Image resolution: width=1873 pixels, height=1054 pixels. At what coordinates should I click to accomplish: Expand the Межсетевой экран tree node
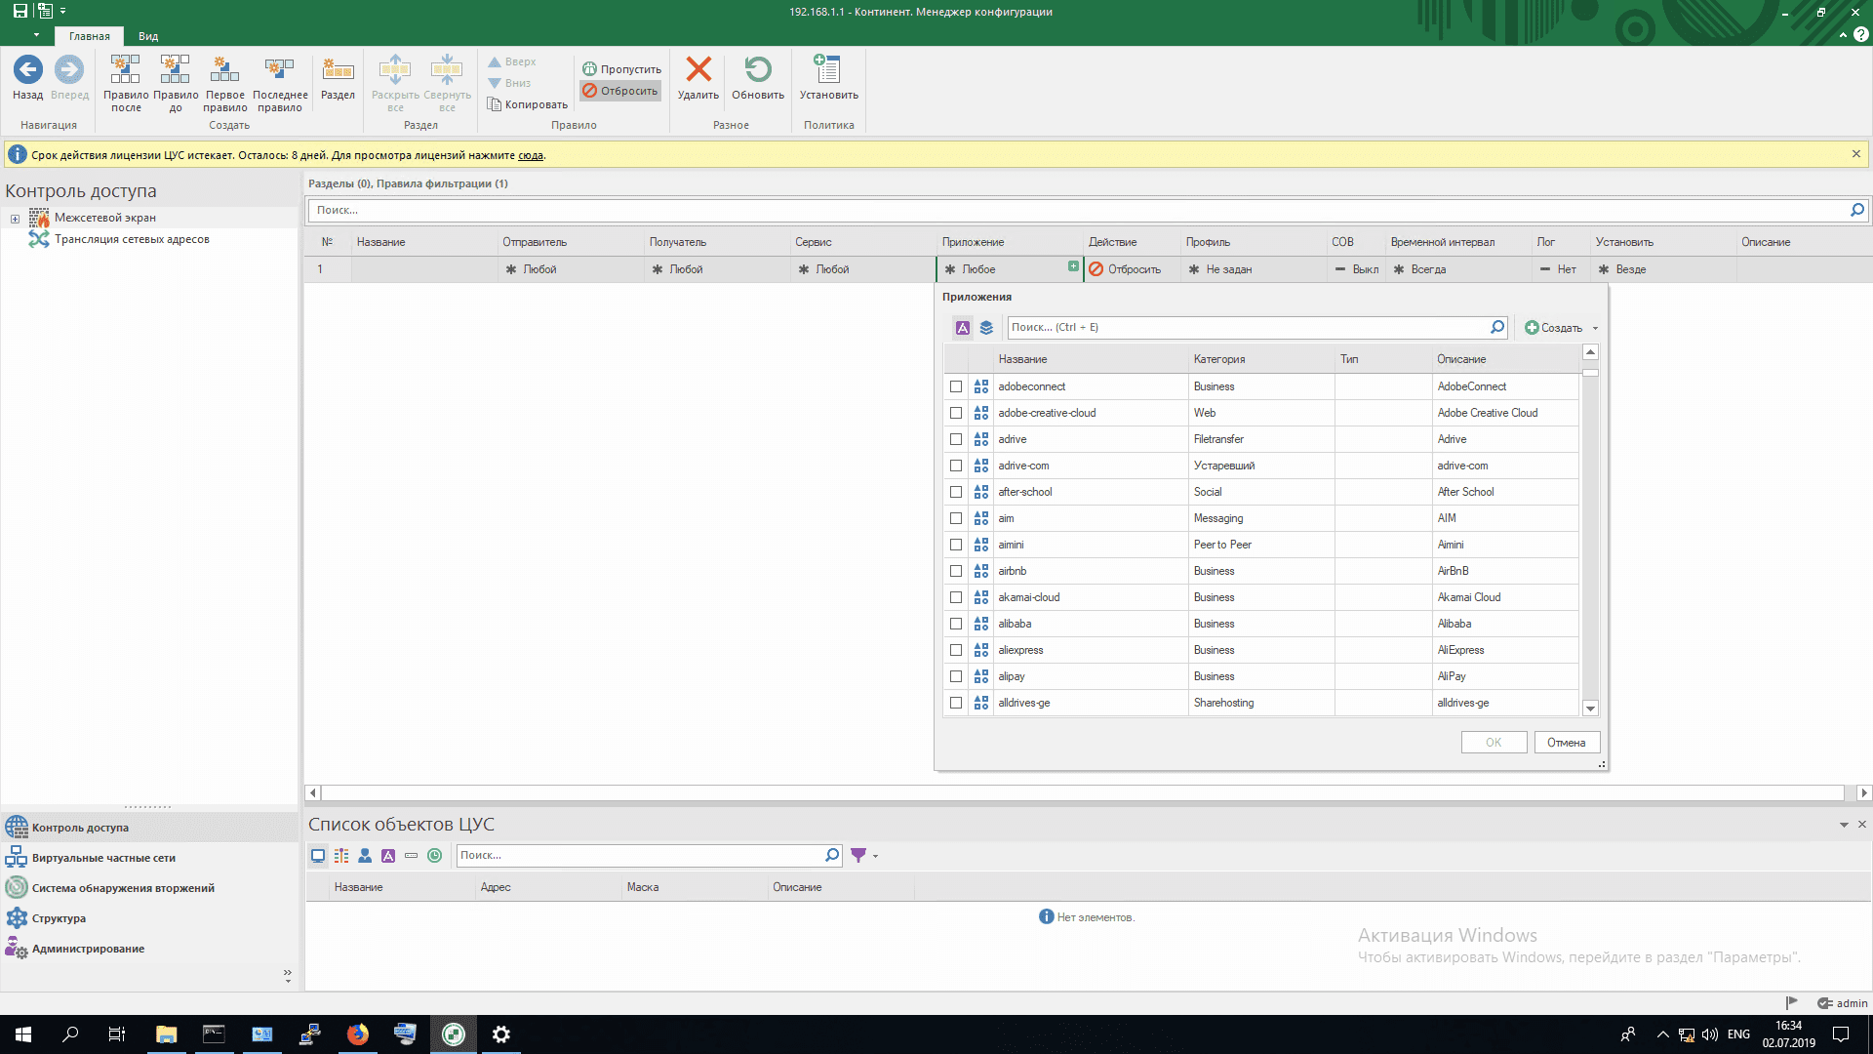point(15,219)
